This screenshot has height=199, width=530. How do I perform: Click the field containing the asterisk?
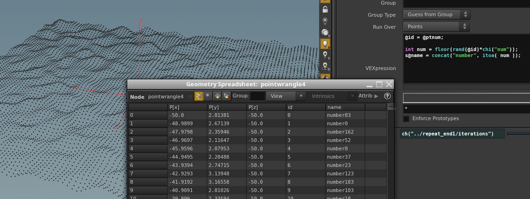[466, 109]
